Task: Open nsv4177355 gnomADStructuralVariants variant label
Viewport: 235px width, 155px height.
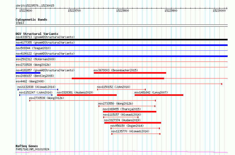Action: pyautogui.click(x=45, y=43)
